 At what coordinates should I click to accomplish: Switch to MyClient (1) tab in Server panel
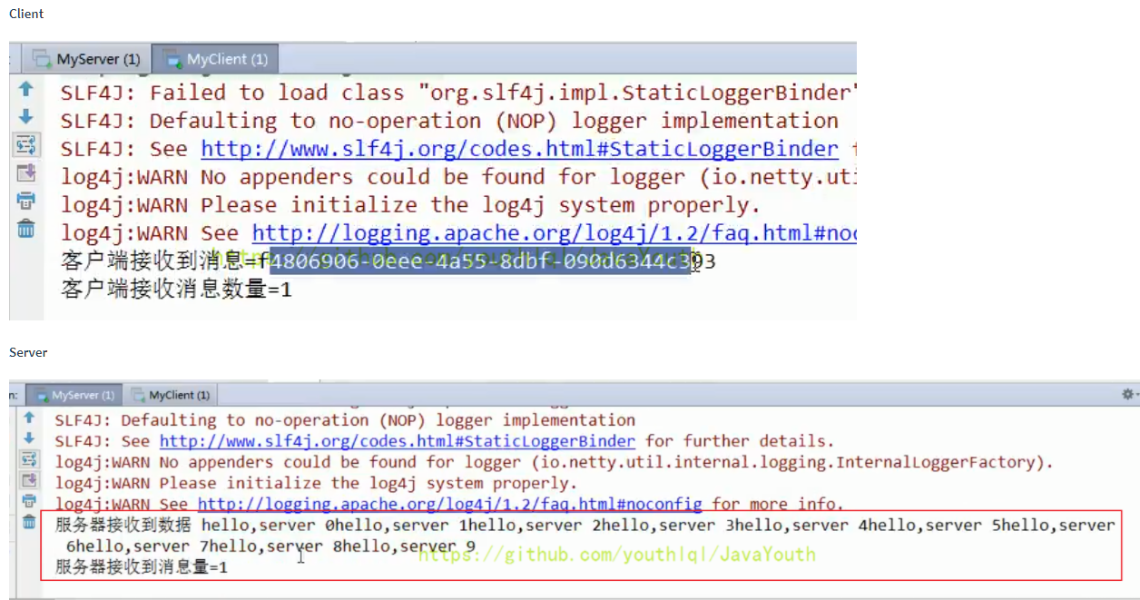171,395
